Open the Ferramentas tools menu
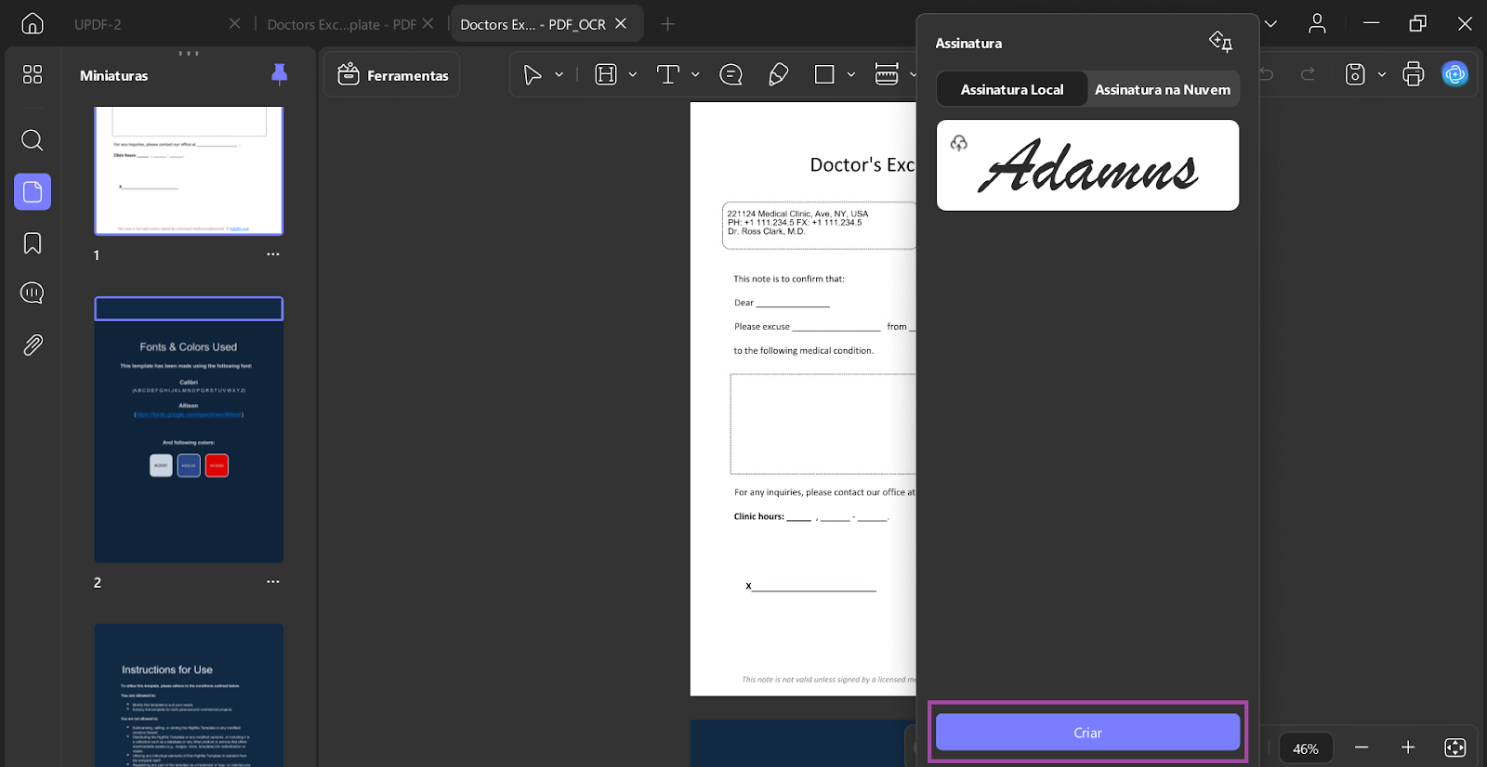This screenshot has width=1487, height=767. (392, 75)
